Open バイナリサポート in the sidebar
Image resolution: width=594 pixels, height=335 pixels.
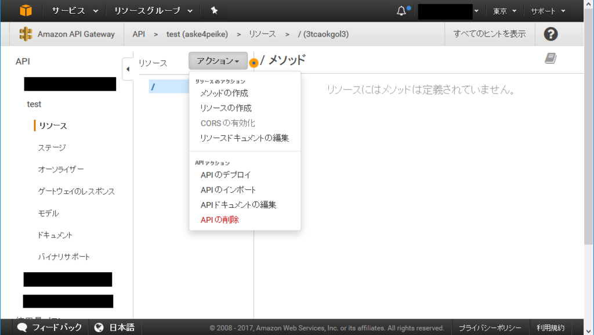tap(64, 257)
